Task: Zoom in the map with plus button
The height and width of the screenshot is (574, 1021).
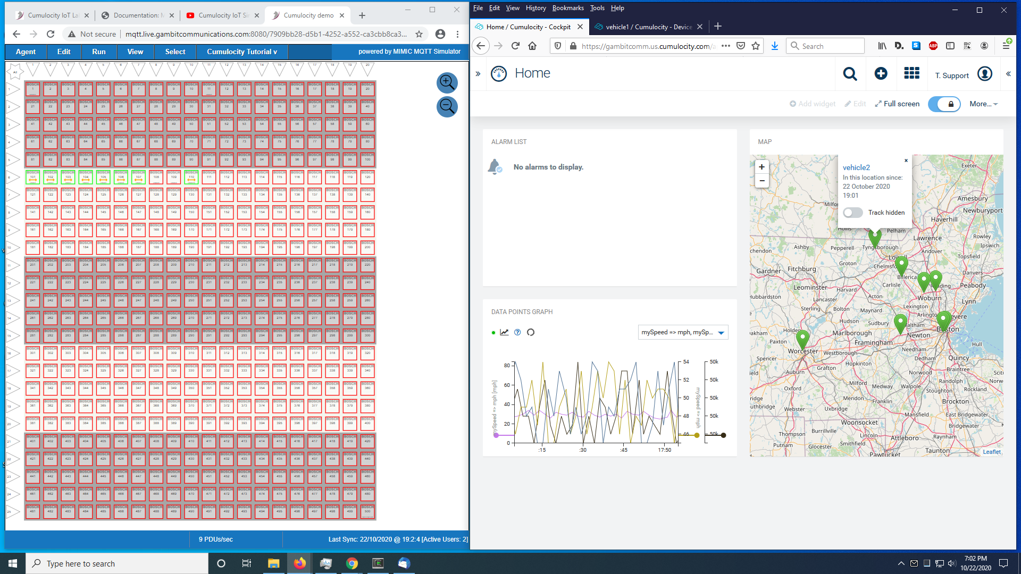Action: pyautogui.click(x=761, y=167)
